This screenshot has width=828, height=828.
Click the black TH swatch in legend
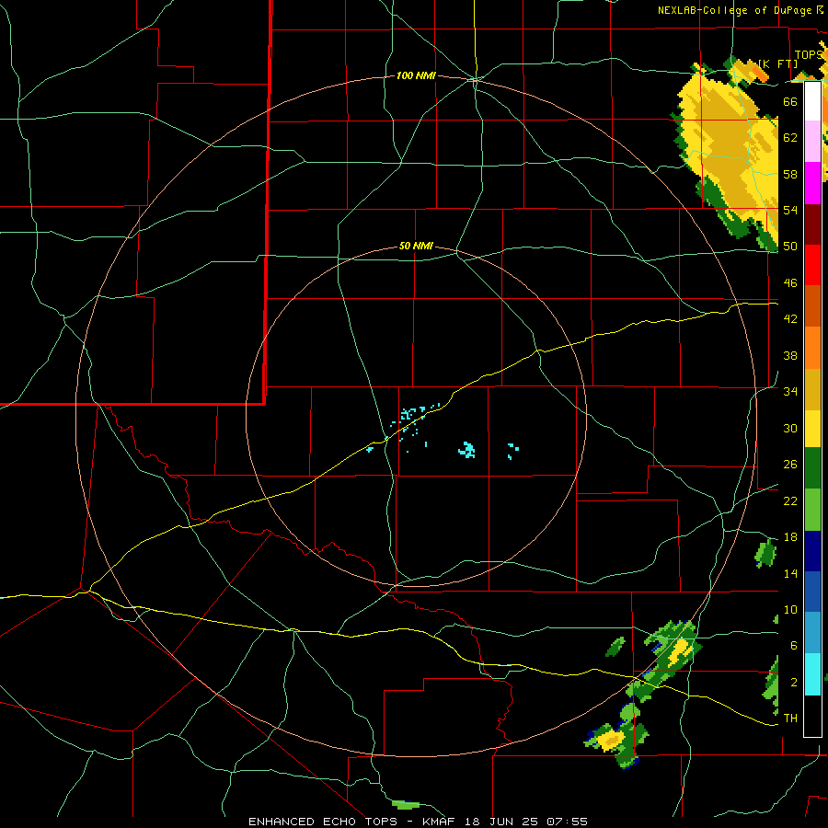point(812,716)
